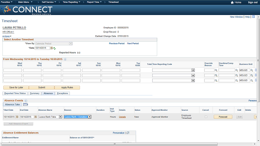
Task: Open the Exceptions tab
Action: coord(63,93)
